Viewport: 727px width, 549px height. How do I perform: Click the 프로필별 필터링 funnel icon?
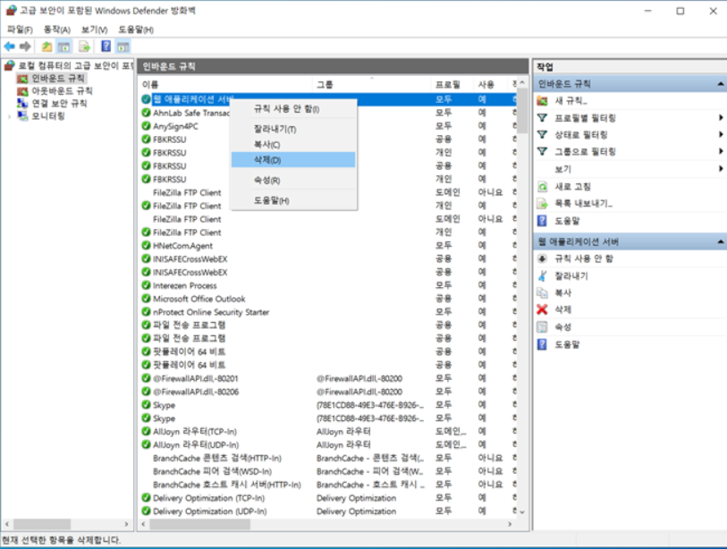542,118
